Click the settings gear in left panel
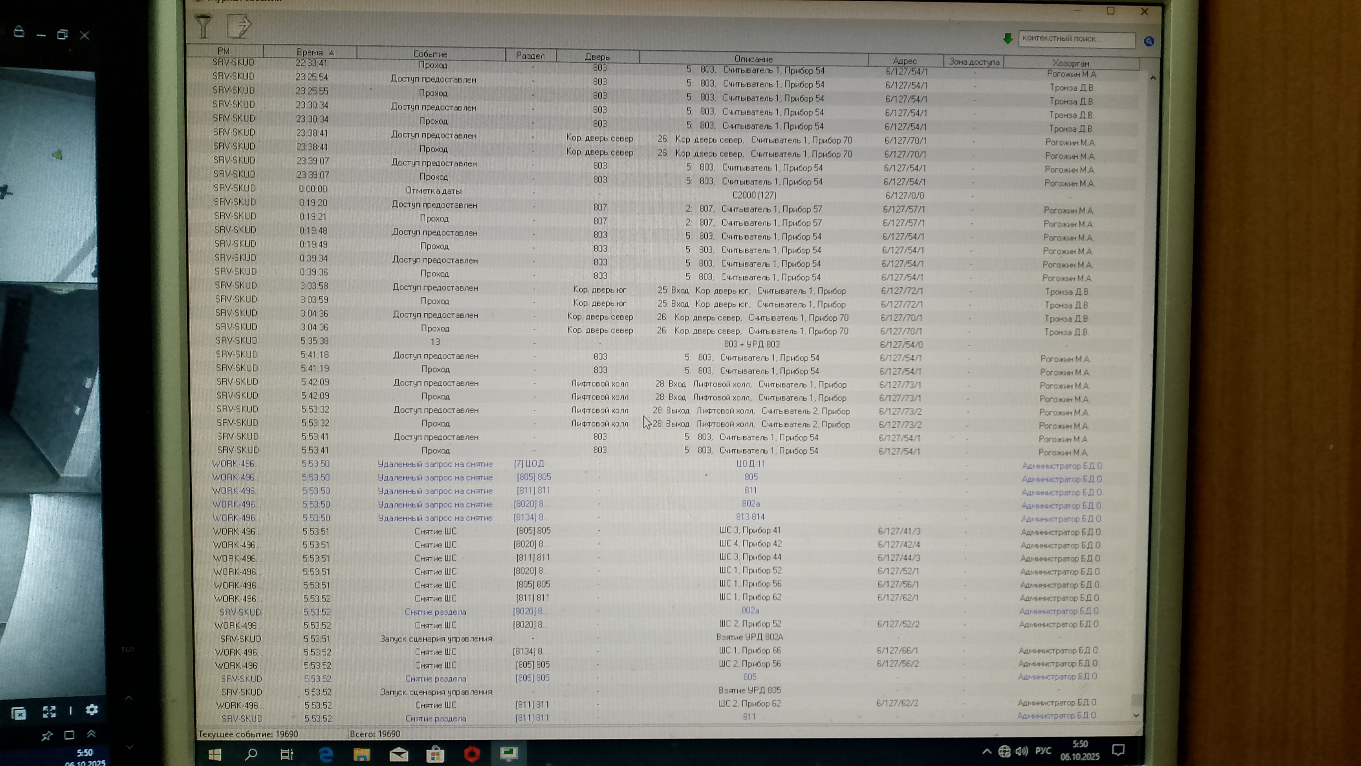 (92, 710)
